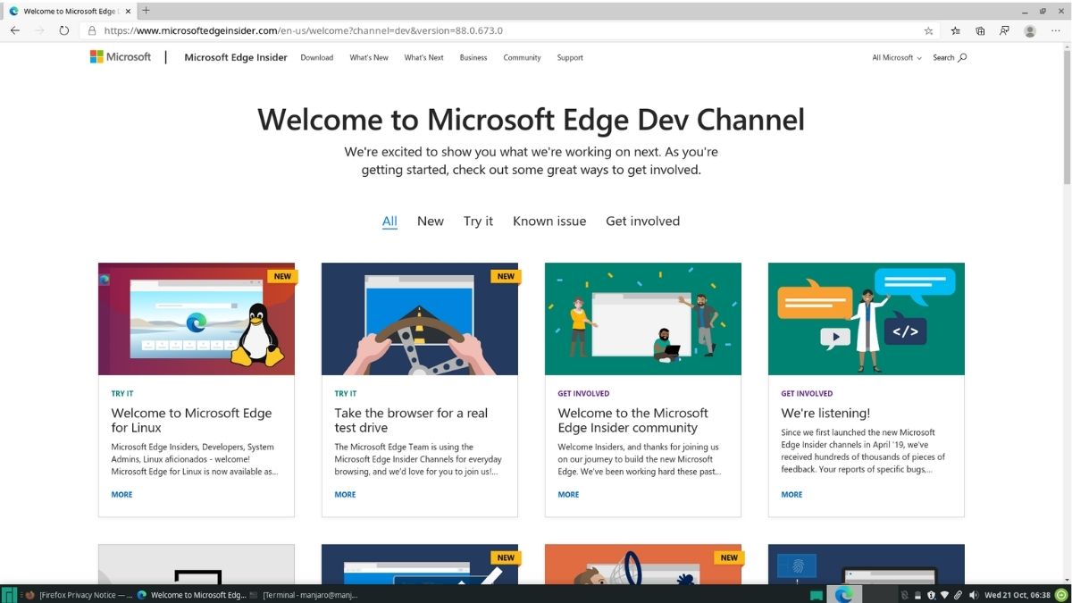The height and width of the screenshot is (603, 1072).
Task: Select the Get involved filter link
Action: (642, 221)
